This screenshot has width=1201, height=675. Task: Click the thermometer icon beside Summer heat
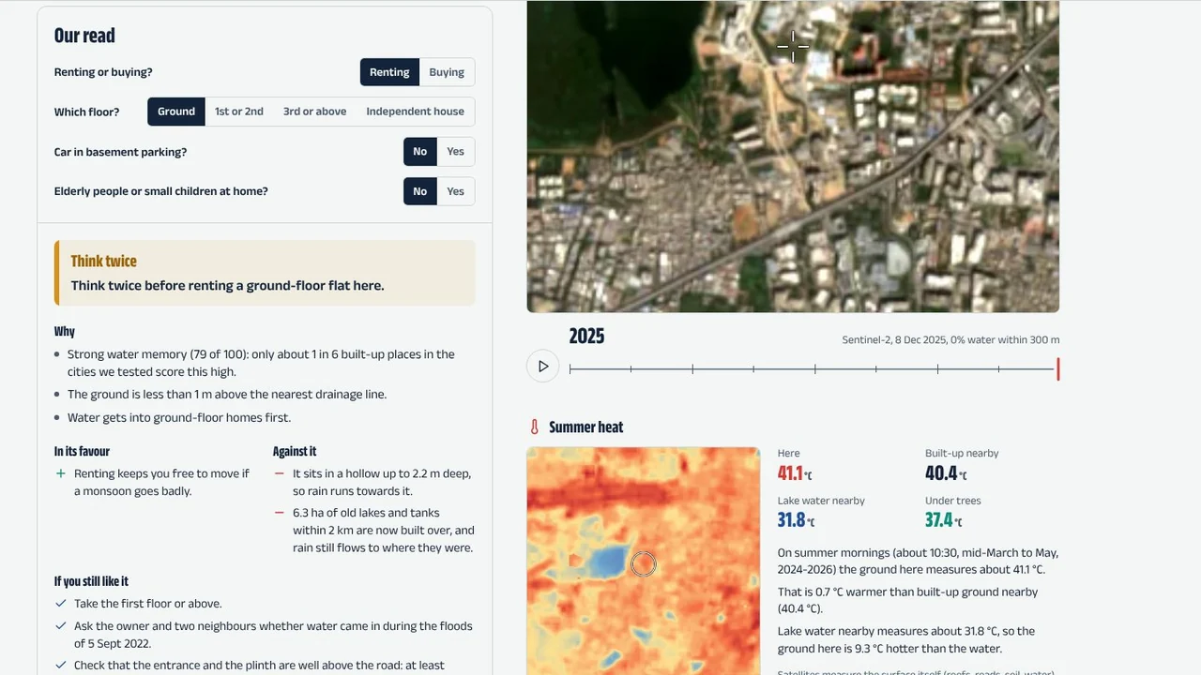click(x=535, y=427)
